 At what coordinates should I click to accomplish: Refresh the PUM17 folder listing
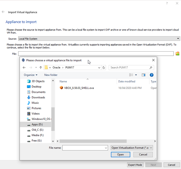[104, 68]
